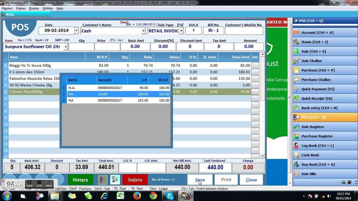Open Skype from the taskbar
The image size is (358, 201).
169,196
